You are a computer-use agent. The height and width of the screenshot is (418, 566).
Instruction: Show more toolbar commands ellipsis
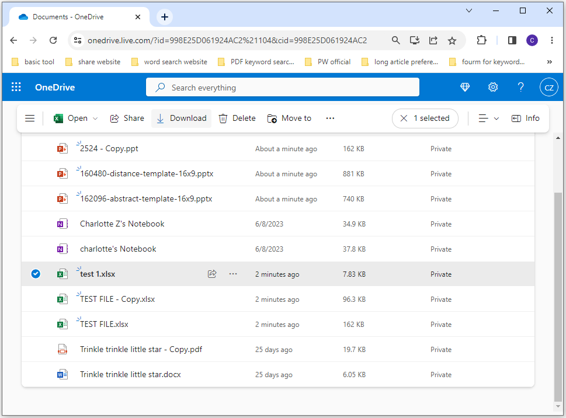click(x=331, y=119)
